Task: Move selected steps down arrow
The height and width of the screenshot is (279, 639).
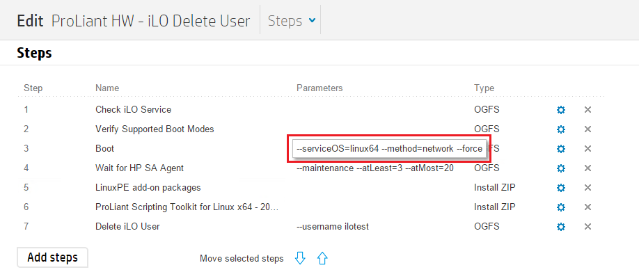Action: (x=300, y=258)
